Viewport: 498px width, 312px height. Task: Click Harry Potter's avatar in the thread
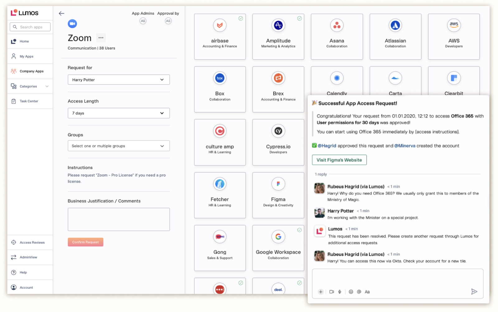319,213
